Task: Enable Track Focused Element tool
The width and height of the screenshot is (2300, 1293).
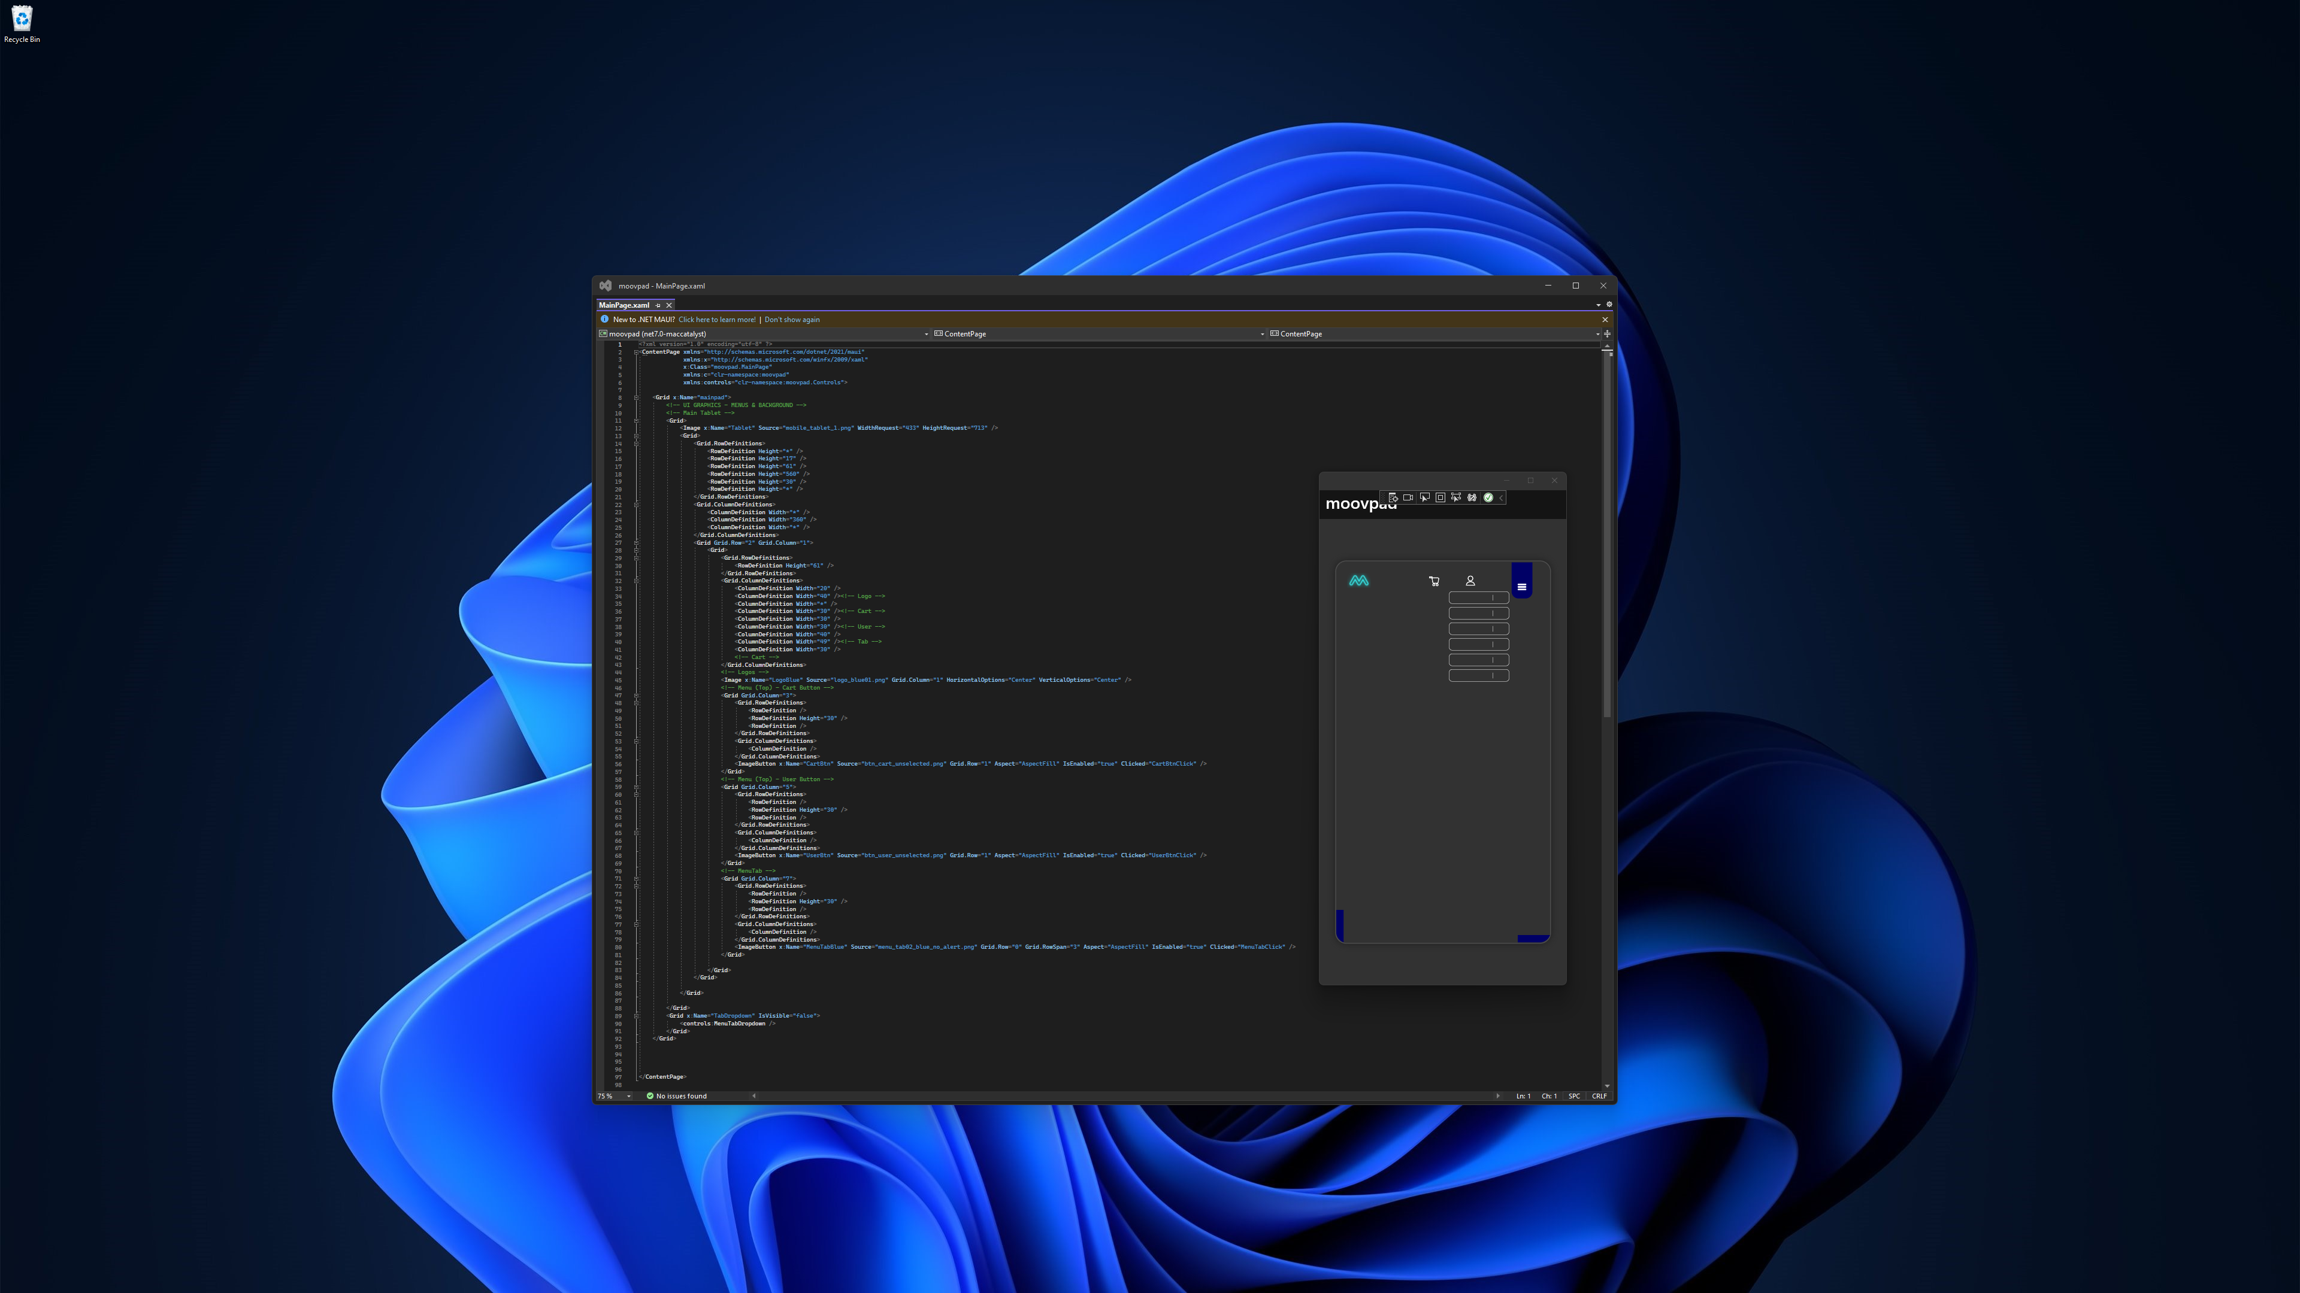Action: pos(1456,498)
